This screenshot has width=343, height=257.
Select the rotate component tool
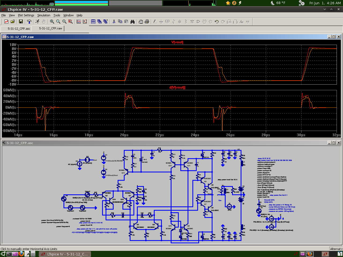(229, 22)
